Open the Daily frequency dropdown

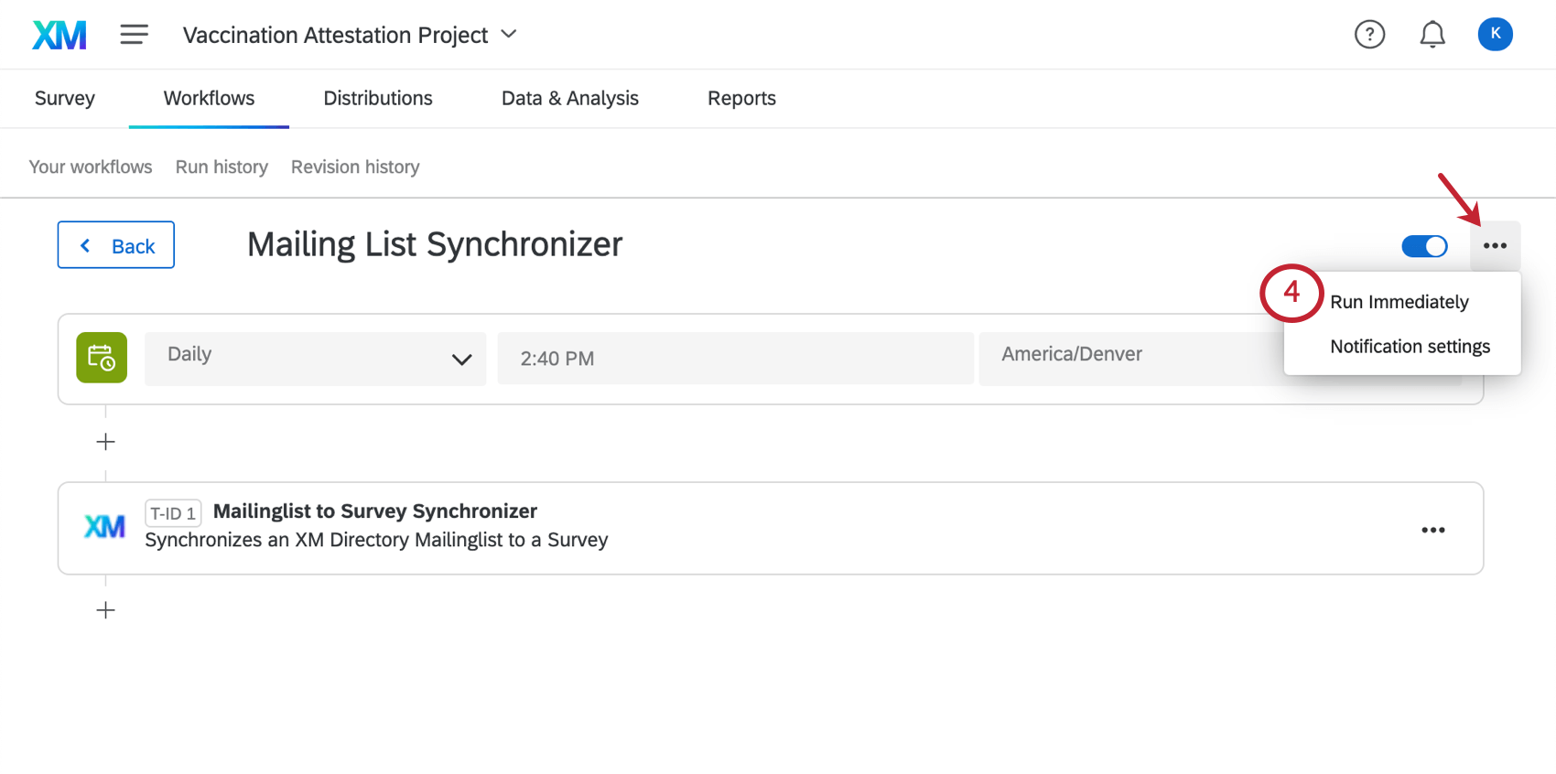[315, 358]
